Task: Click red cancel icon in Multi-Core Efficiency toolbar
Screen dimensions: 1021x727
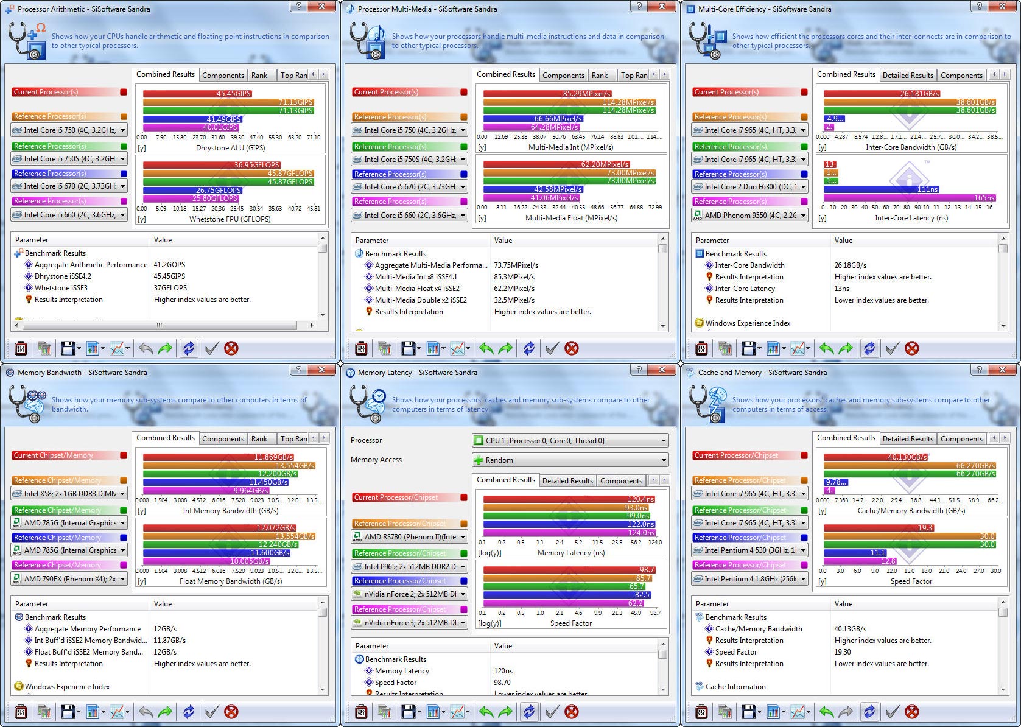Action: click(x=912, y=348)
